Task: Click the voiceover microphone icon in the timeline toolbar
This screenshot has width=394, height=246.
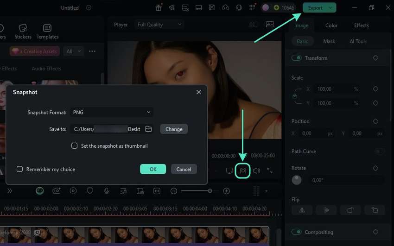Action: pos(107,191)
